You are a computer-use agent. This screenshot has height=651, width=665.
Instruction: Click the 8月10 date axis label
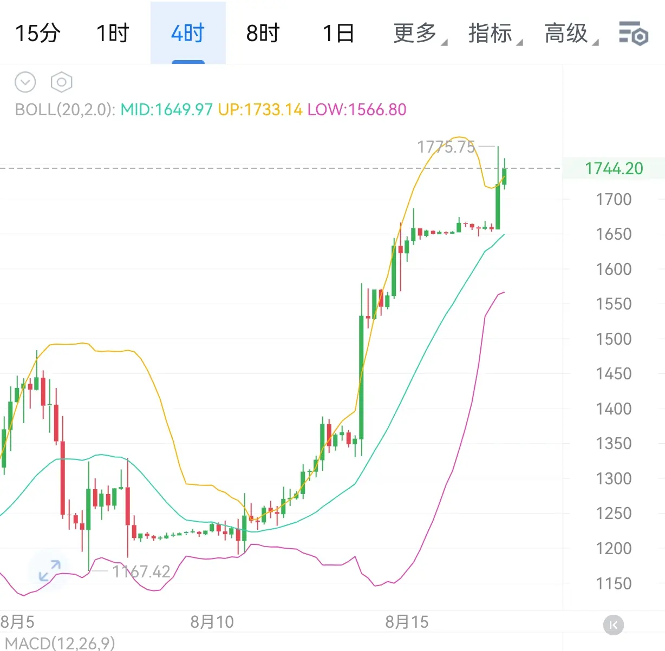pyautogui.click(x=212, y=622)
